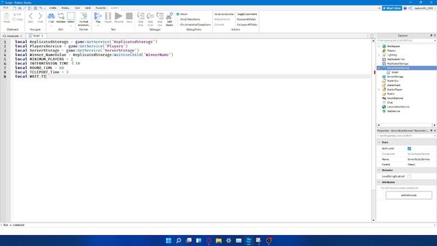Collapse the Behavior properties section
Image resolution: width=437 pixels, height=246 pixels.
379,170
